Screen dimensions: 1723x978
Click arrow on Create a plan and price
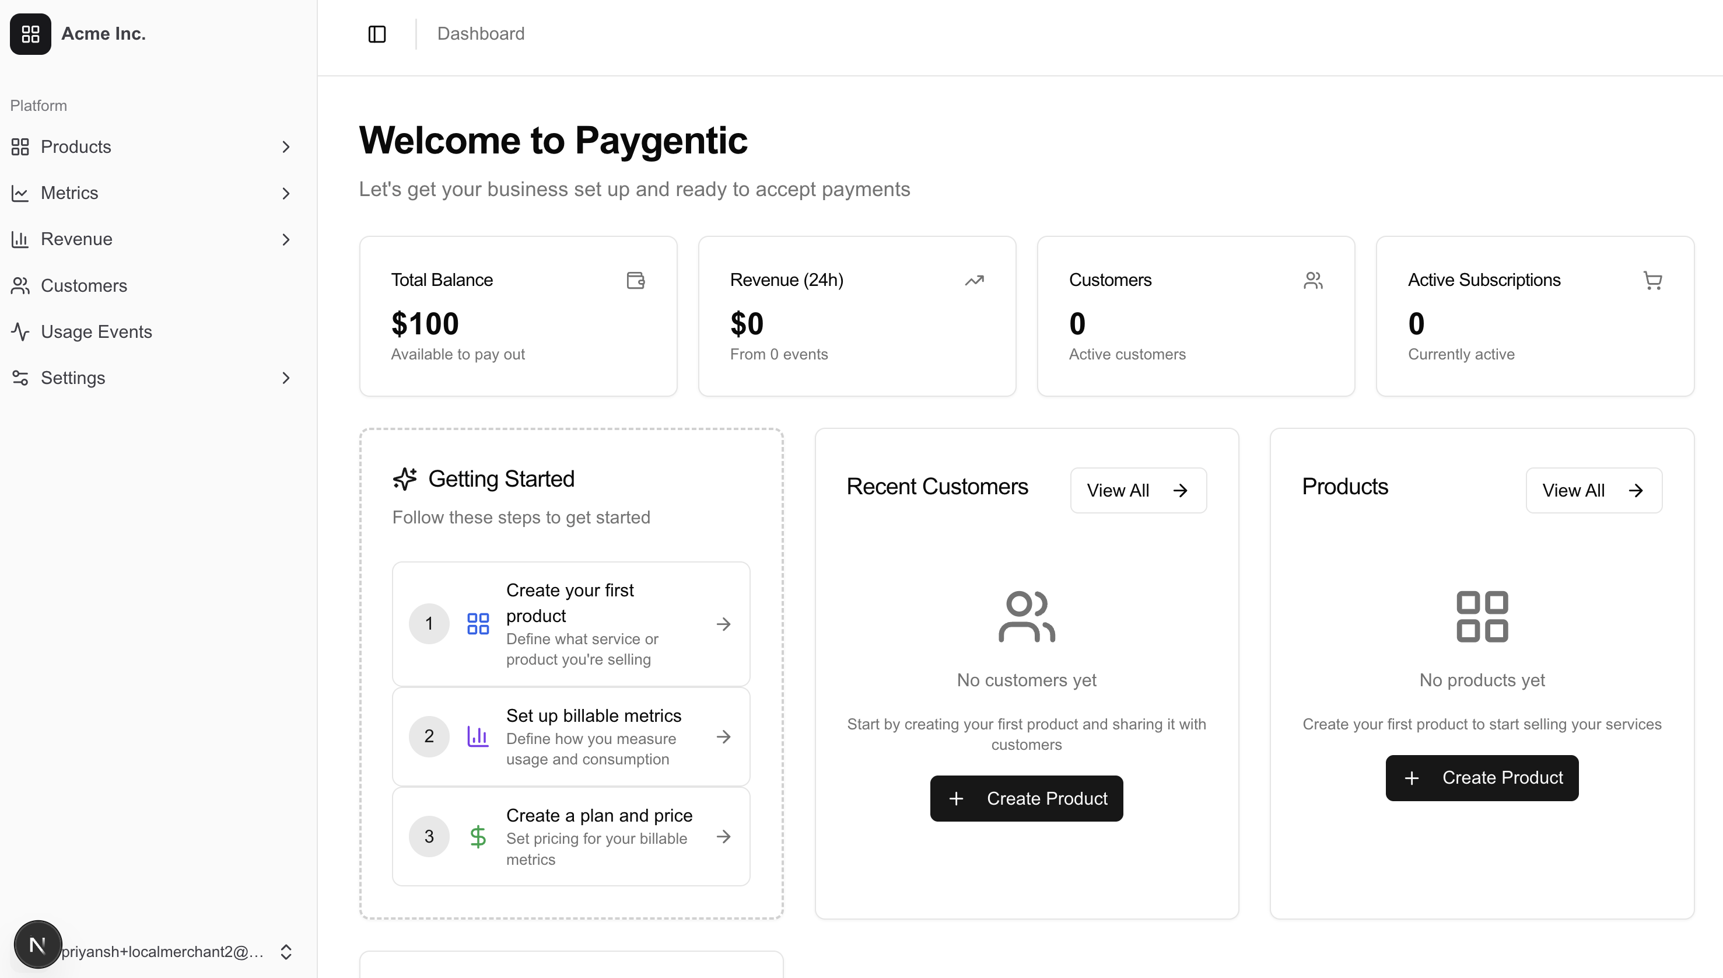[724, 836]
